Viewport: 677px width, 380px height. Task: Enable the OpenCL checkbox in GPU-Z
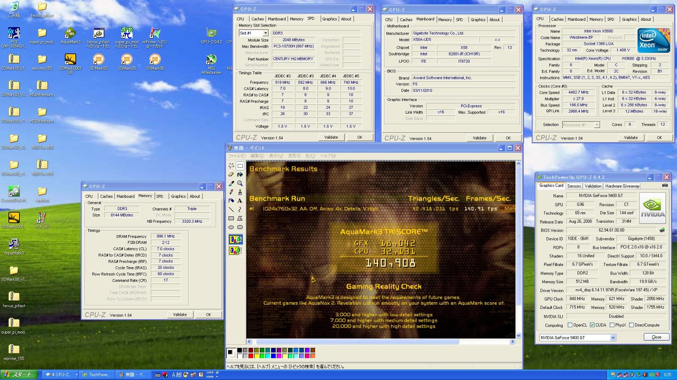point(570,325)
